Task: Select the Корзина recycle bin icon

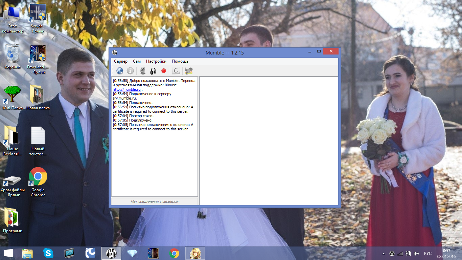Action: (13, 56)
